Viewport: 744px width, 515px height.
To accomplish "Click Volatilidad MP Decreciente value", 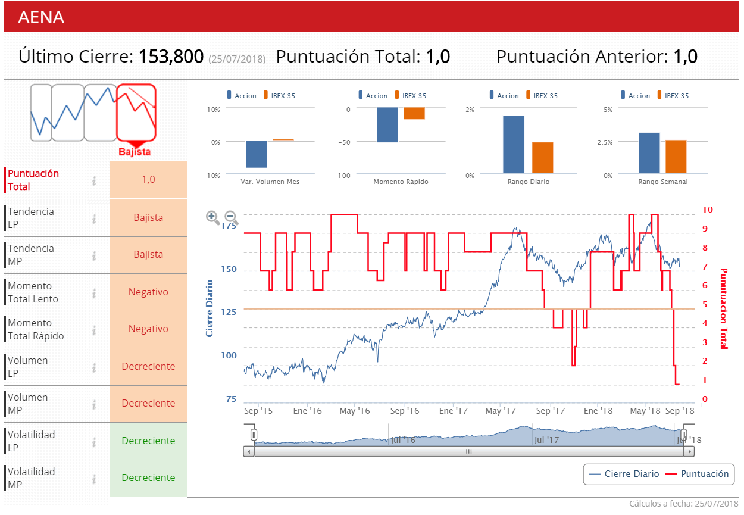I will tap(148, 478).
